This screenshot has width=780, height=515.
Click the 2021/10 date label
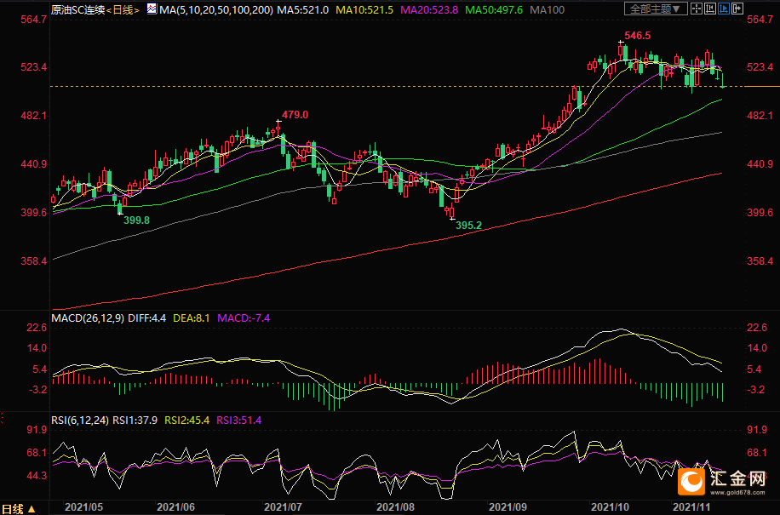coord(610,507)
